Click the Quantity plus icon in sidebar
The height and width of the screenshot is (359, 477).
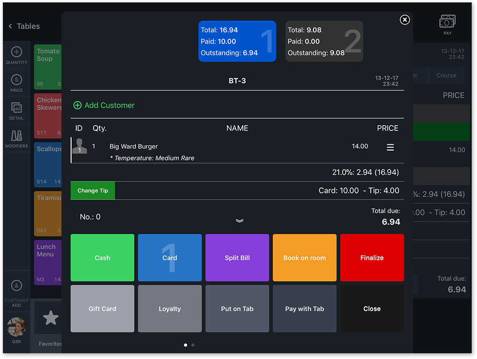tap(16, 52)
